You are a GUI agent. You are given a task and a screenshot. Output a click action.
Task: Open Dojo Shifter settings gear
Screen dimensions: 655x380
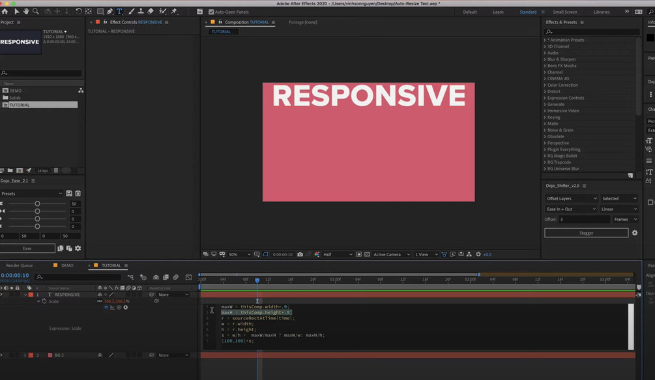(x=635, y=233)
